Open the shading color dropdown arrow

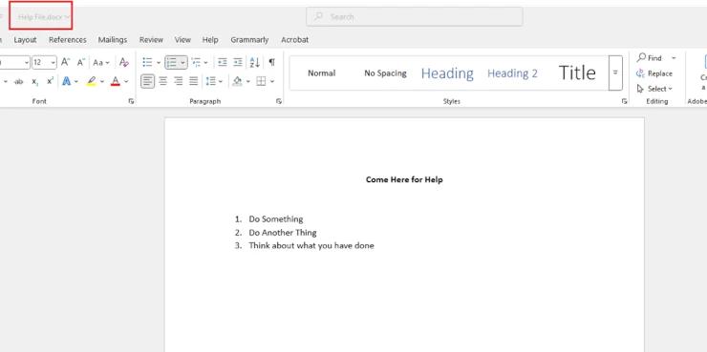click(x=248, y=81)
